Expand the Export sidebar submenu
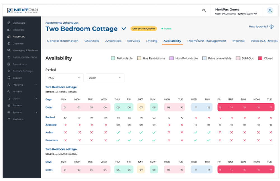Image resolution: width=280 pixels, height=181 pixels. click(x=36, y=99)
